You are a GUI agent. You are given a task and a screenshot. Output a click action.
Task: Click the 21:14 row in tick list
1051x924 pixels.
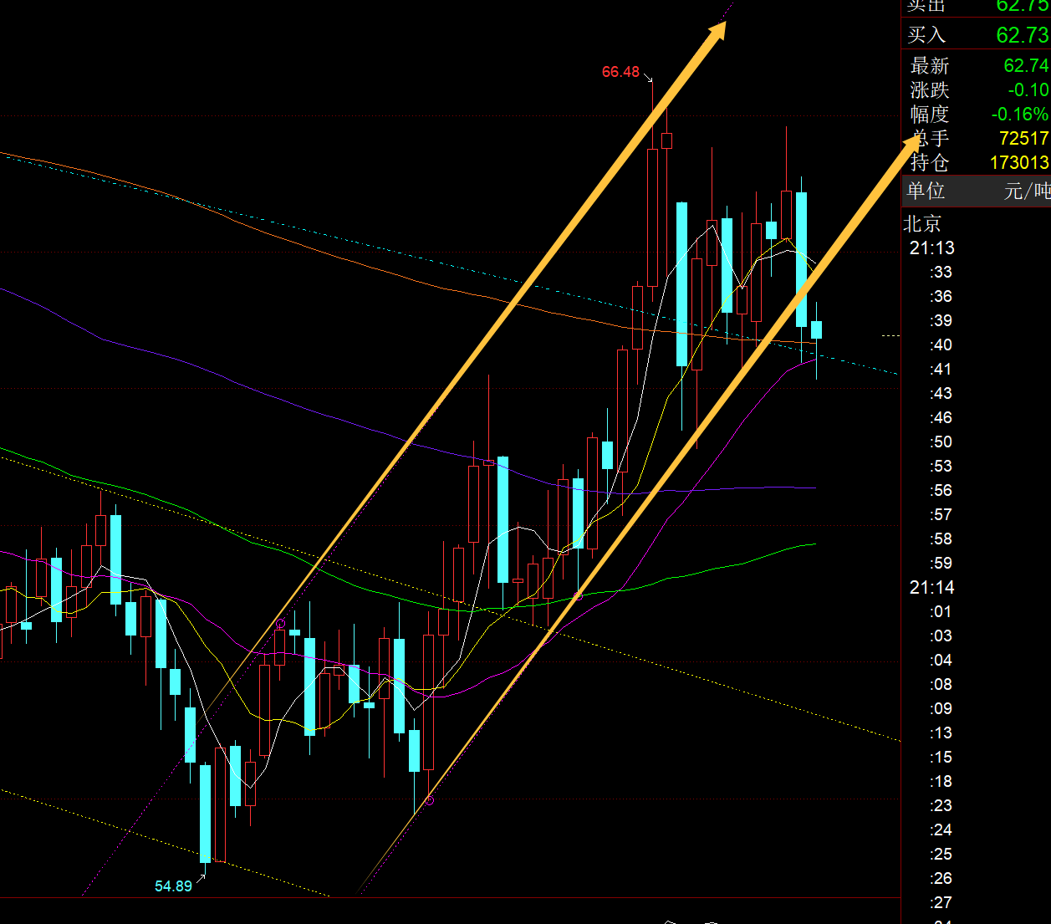tap(931, 587)
